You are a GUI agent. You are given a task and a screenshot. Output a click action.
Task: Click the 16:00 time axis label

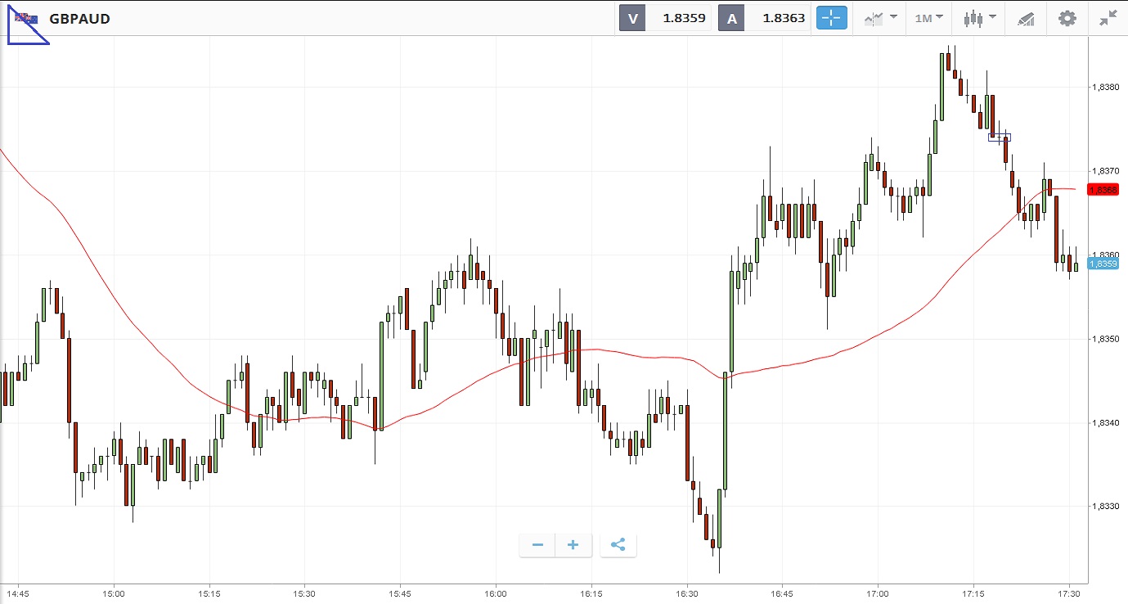tap(496, 593)
